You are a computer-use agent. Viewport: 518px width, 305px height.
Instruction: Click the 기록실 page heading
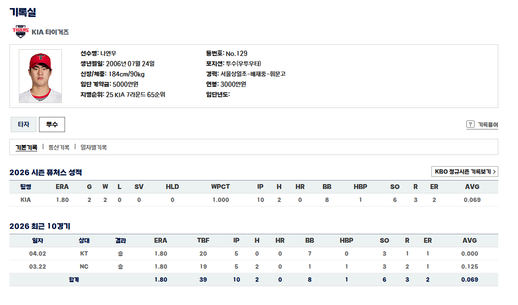click(x=22, y=12)
